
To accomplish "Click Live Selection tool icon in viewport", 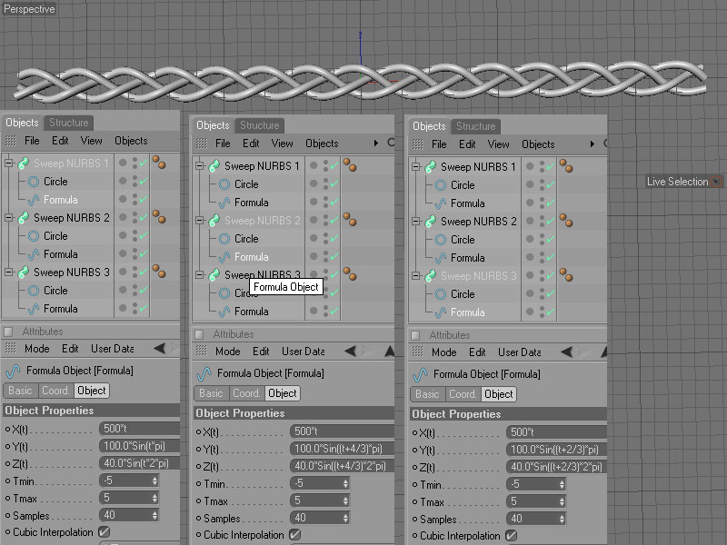I will pyautogui.click(x=716, y=182).
